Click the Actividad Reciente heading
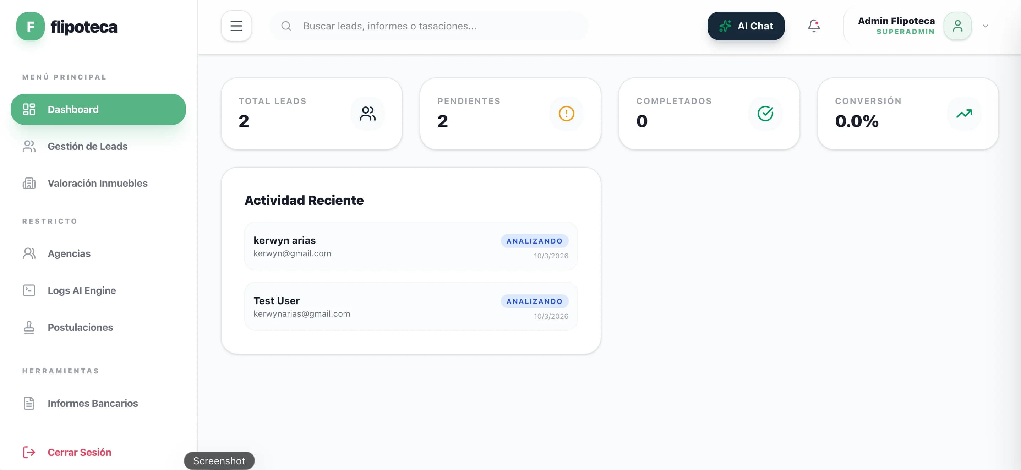The height and width of the screenshot is (470, 1021). 304,201
